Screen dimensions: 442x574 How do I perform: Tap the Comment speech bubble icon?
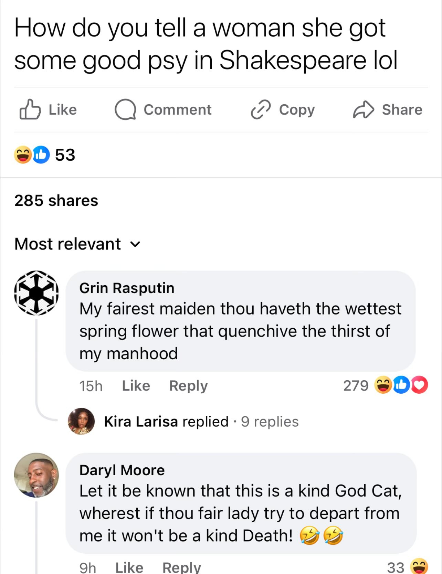(125, 109)
